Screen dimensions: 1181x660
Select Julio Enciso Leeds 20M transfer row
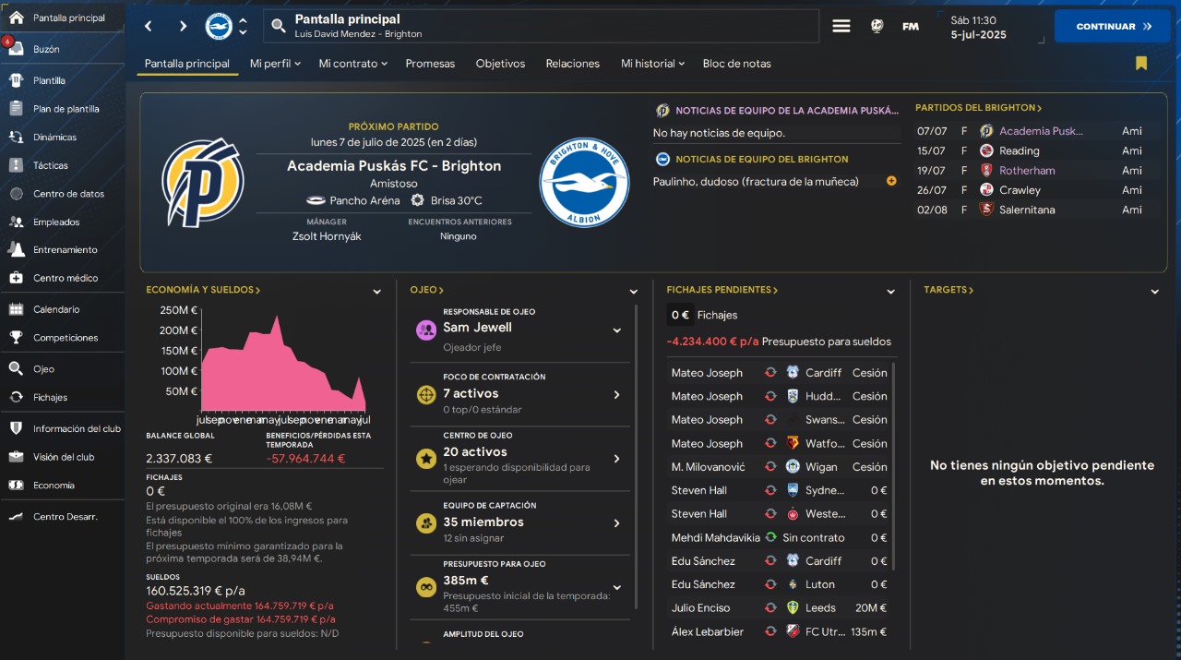click(779, 607)
